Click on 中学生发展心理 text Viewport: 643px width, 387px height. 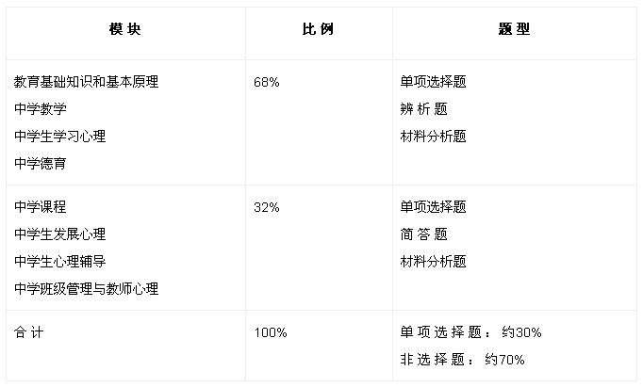click(x=60, y=234)
